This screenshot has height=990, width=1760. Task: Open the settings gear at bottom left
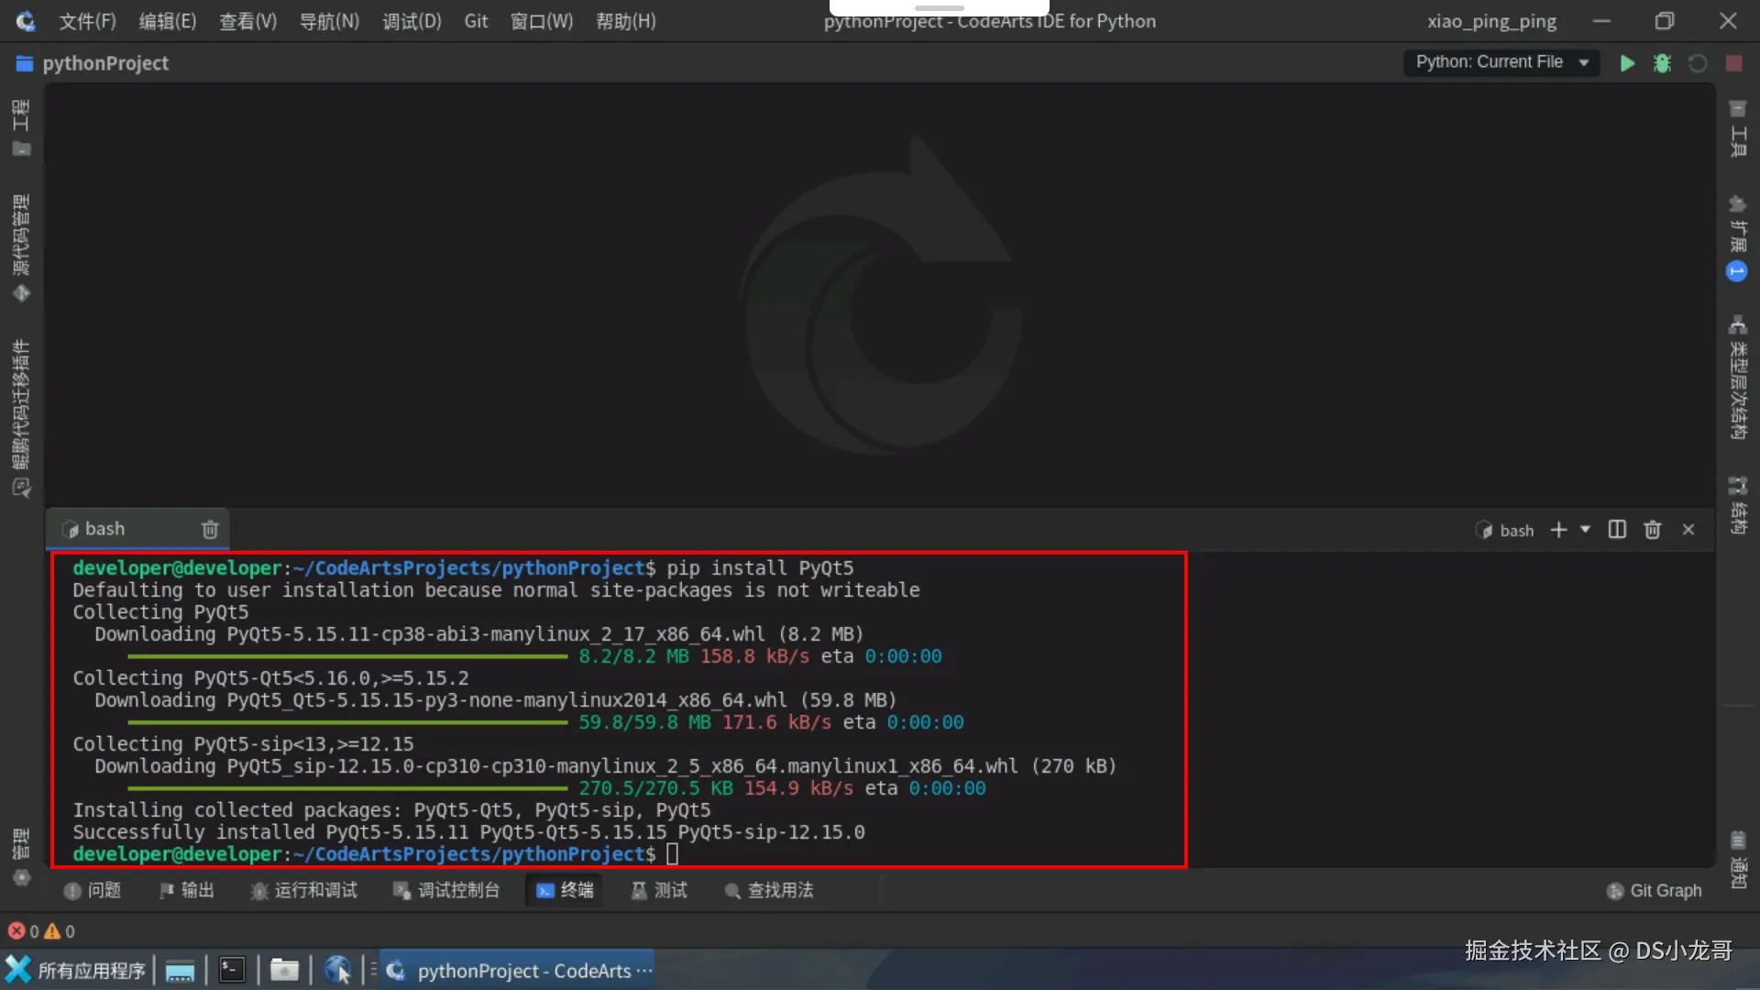pos(21,877)
